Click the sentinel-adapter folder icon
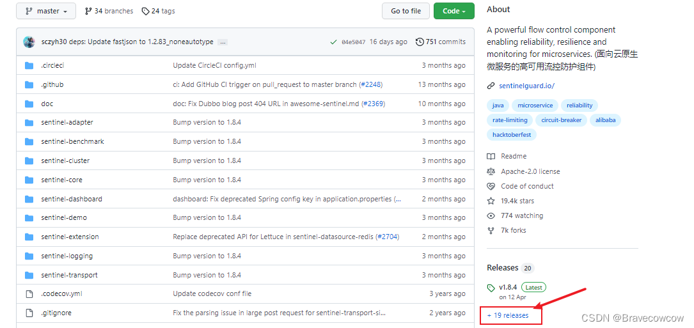This screenshot has height=328, width=694. (x=29, y=122)
